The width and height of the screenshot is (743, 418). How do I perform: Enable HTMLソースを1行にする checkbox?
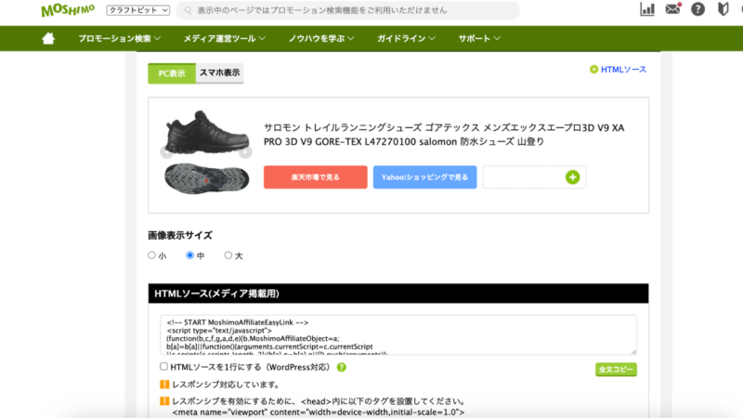click(x=163, y=366)
